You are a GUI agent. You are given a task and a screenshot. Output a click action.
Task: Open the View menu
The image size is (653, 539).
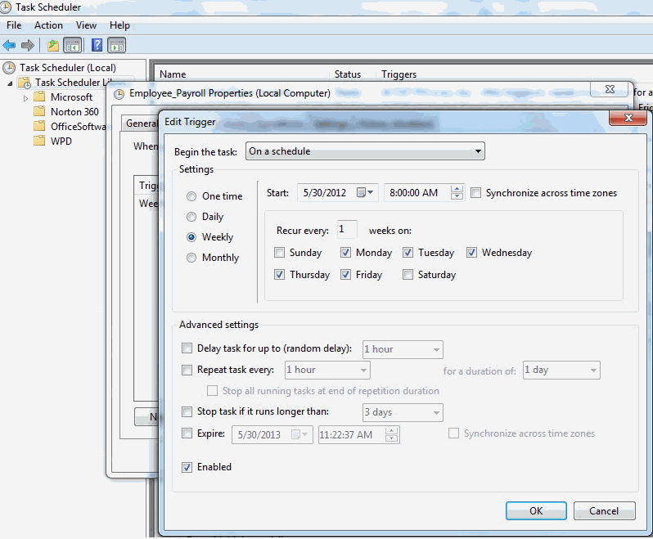[86, 25]
